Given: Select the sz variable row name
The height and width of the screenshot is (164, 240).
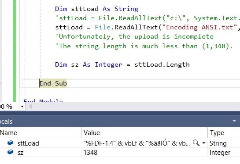Looking at the screenshot, I should tap(21, 153).
